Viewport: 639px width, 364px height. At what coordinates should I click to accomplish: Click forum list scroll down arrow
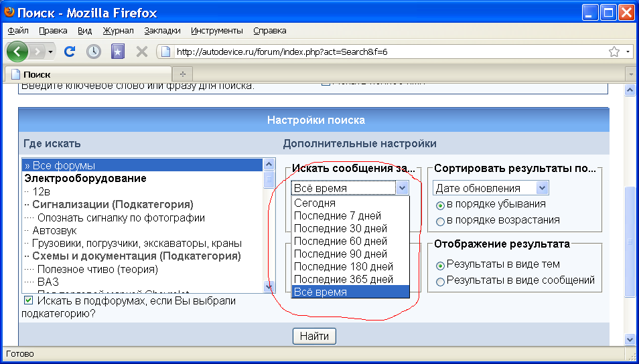tap(269, 286)
